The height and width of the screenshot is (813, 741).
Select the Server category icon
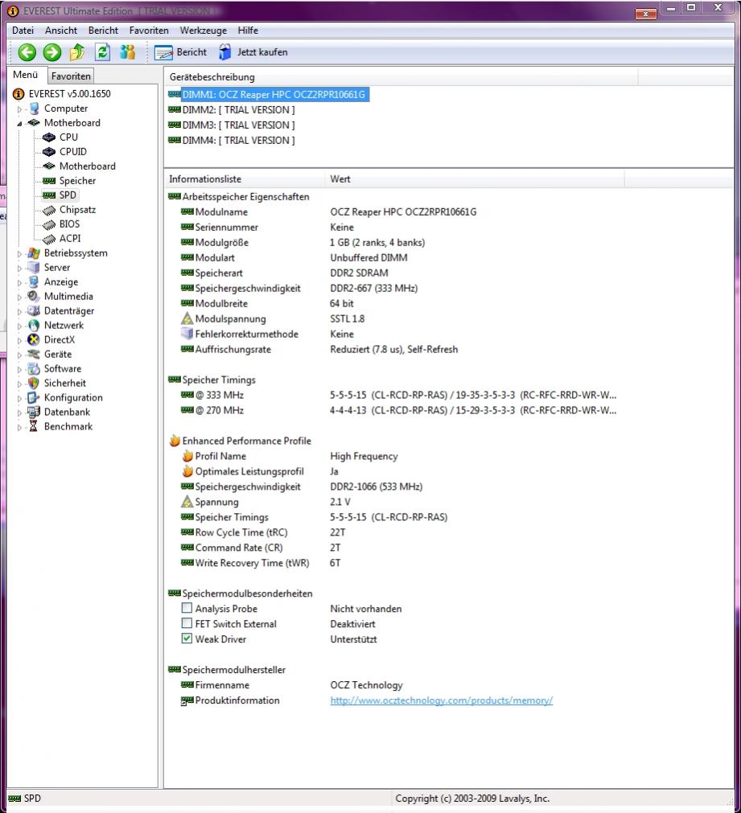point(34,268)
